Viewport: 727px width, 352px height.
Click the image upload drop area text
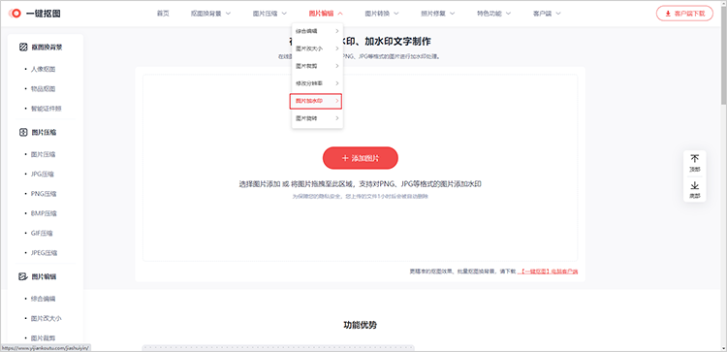(x=361, y=184)
